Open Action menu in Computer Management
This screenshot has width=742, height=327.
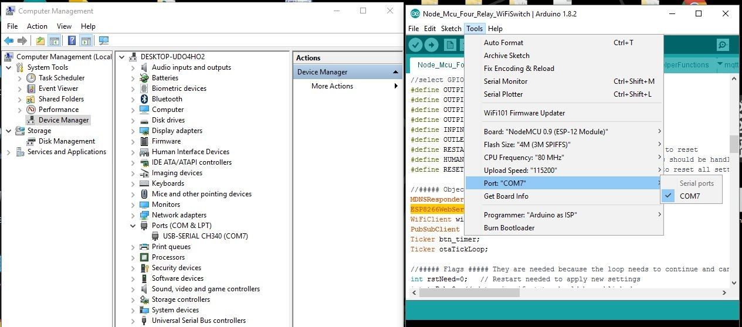pos(37,26)
